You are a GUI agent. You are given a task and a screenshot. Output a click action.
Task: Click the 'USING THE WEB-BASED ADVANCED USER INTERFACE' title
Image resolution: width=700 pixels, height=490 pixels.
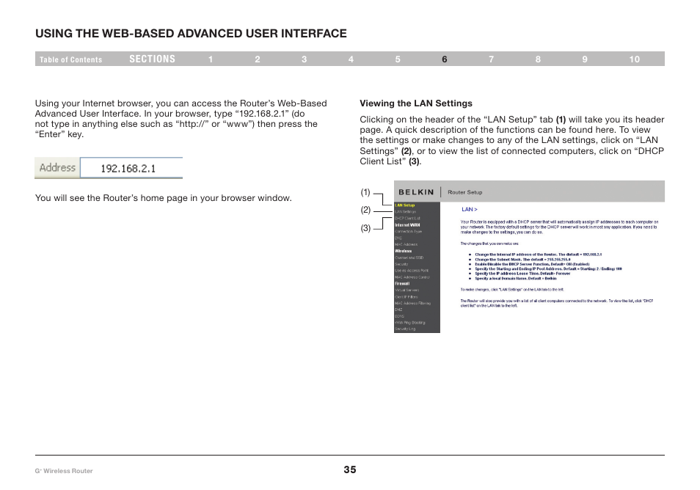pos(191,34)
